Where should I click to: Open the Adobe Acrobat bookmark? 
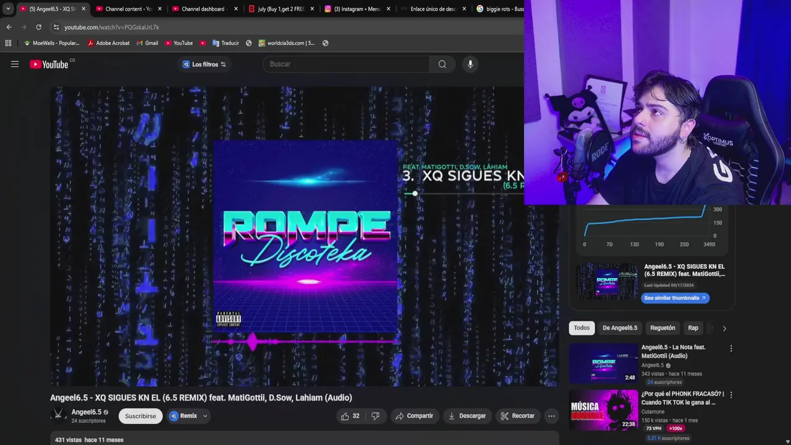click(108, 43)
